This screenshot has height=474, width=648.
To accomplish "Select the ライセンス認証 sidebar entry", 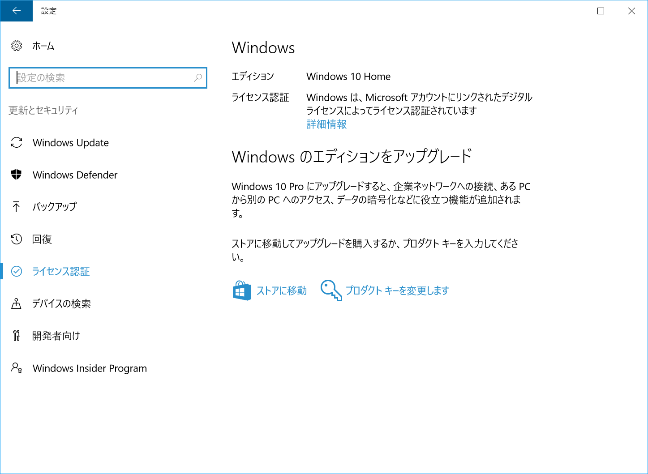I will [x=61, y=271].
